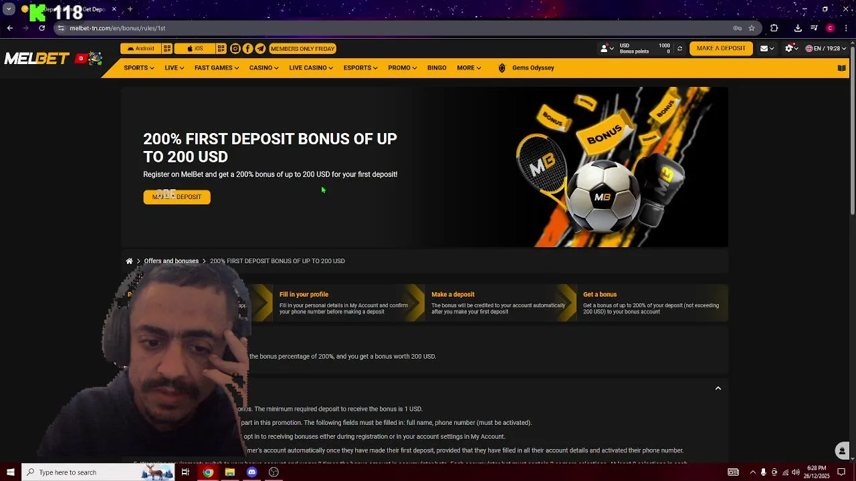
Task: Click the home breadcrumb icon
Action: [x=129, y=261]
